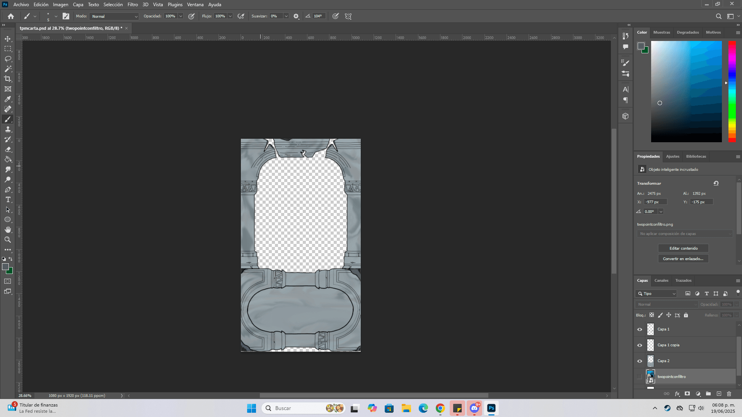Hide the Capa 1 layer
Viewport: 742px width, 417px height.
[x=640, y=329]
